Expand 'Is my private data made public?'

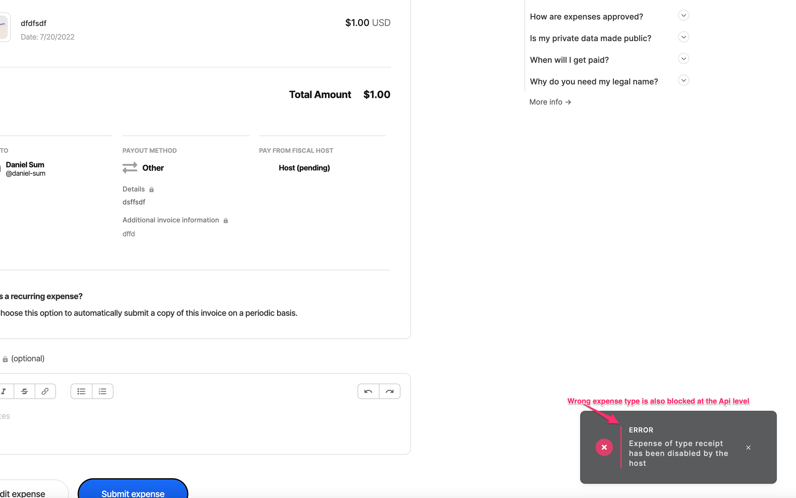pyautogui.click(x=684, y=37)
